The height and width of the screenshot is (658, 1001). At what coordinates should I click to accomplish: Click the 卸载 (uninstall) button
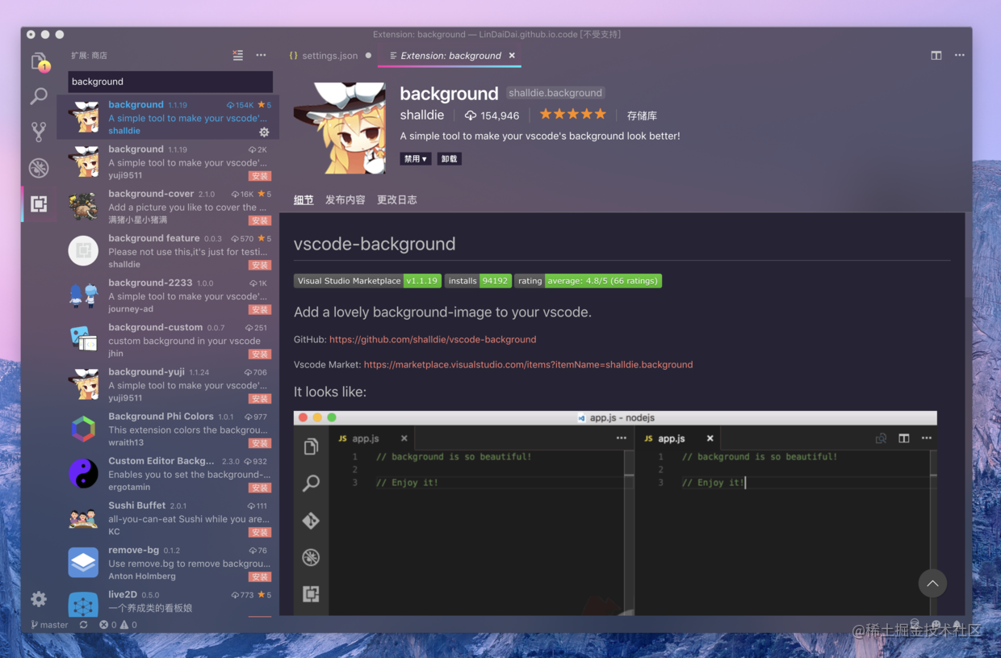[450, 159]
